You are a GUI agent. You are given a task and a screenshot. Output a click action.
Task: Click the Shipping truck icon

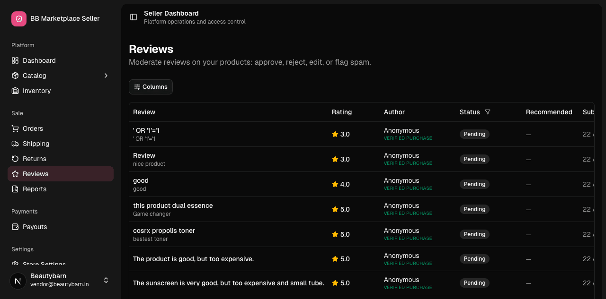[x=15, y=144]
